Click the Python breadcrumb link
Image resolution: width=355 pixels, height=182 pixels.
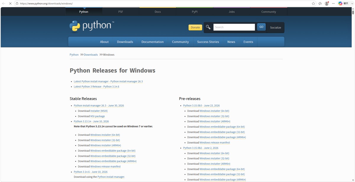74,55
